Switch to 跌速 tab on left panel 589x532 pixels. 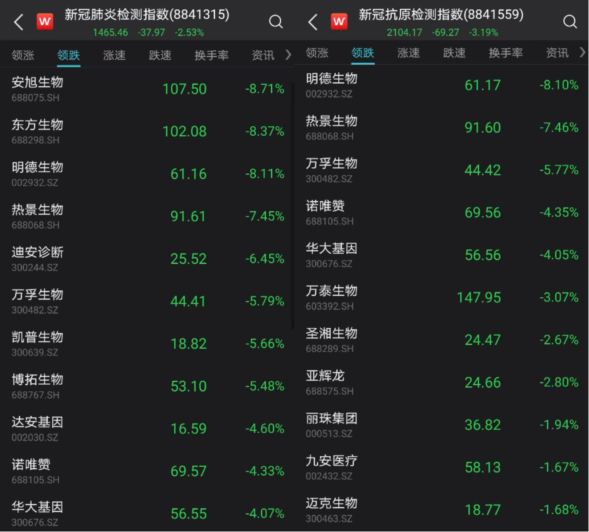pyautogui.click(x=160, y=55)
